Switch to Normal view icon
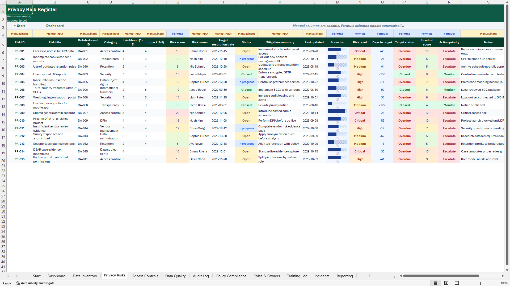Viewport: 510px width, 286px height. (435, 283)
